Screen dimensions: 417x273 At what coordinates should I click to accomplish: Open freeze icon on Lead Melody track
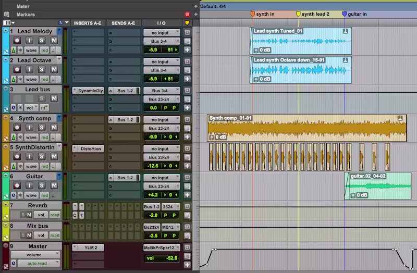(20, 50)
